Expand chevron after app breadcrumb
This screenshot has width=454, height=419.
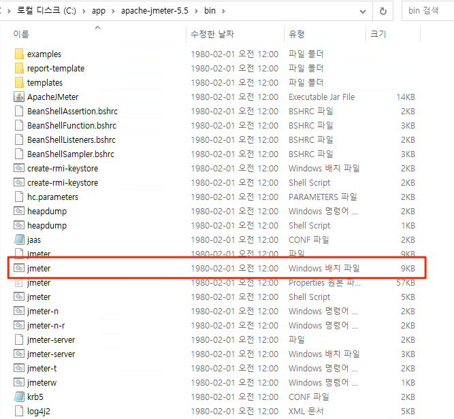pos(113,11)
